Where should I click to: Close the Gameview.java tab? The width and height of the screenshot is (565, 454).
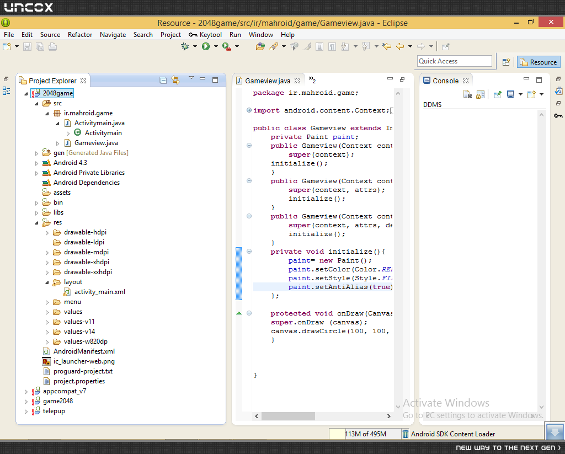(x=297, y=81)
